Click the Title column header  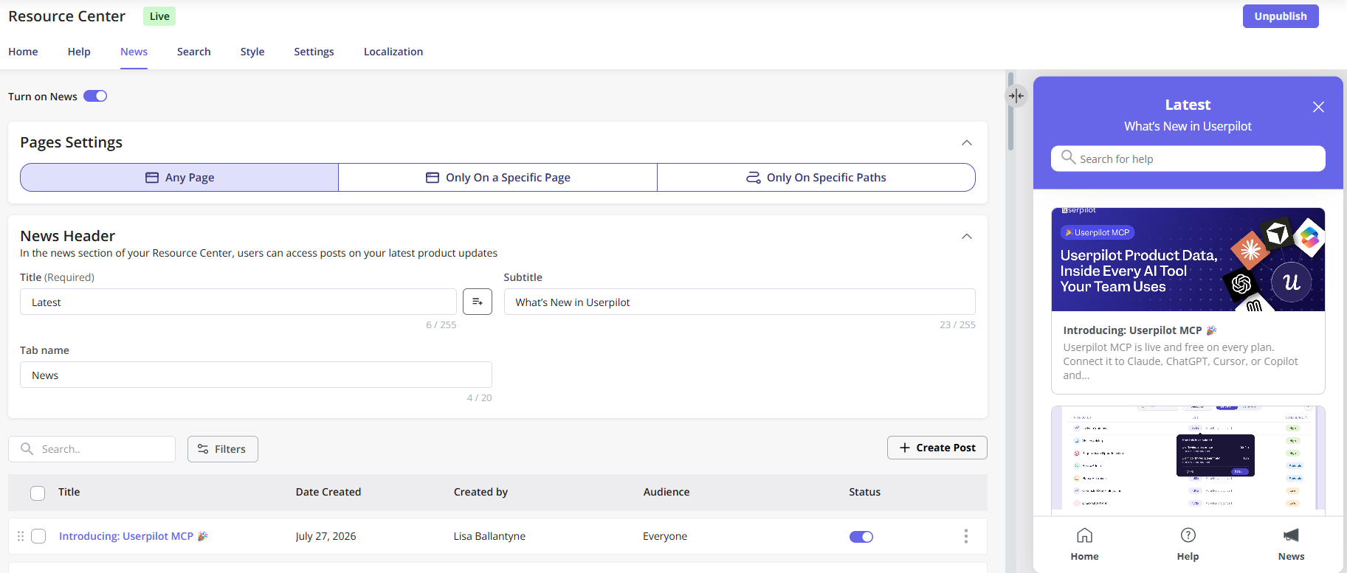(69, 492)
